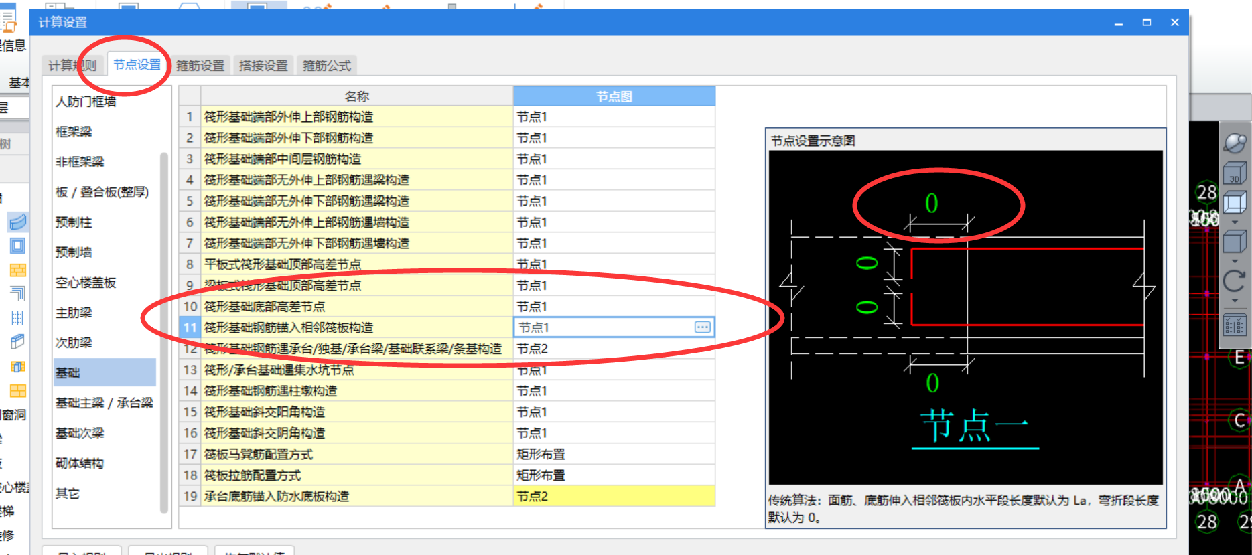Select the orange brick wall icon in sidebar
This screenshot has height=555, width=1252.
point(18,270)
